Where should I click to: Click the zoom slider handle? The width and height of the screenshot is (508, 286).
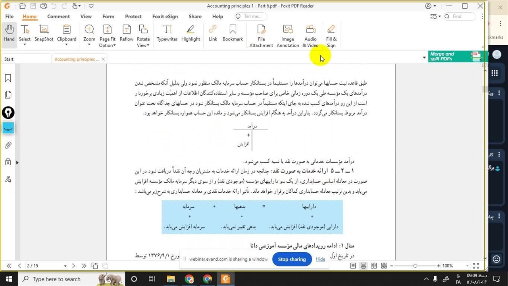[x=415, y=266]
